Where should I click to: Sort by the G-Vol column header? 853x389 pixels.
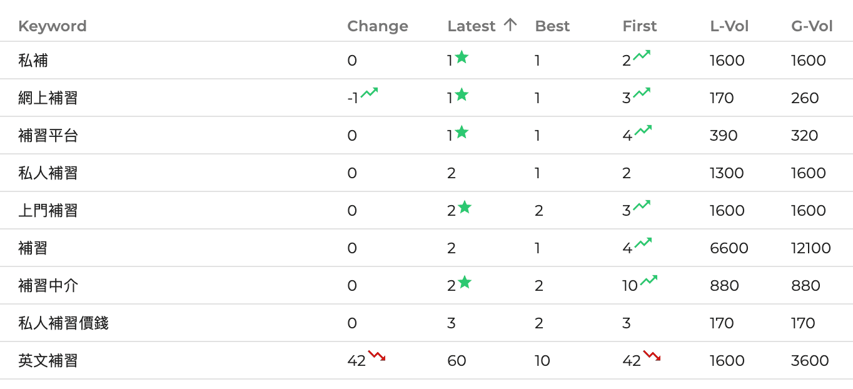click(812, 26)
